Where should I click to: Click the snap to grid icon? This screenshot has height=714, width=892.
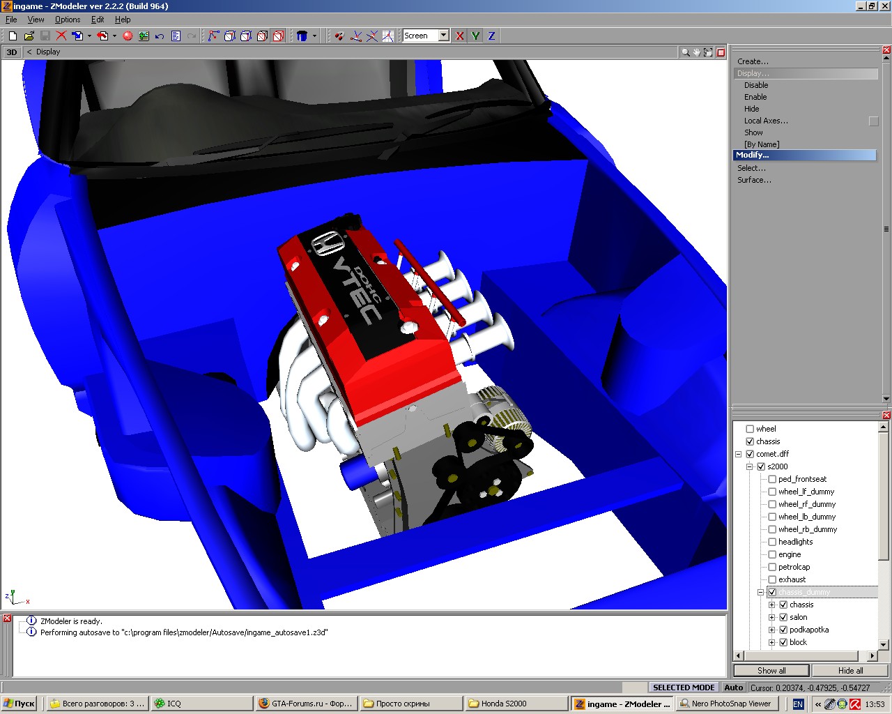tap(388, 36)
